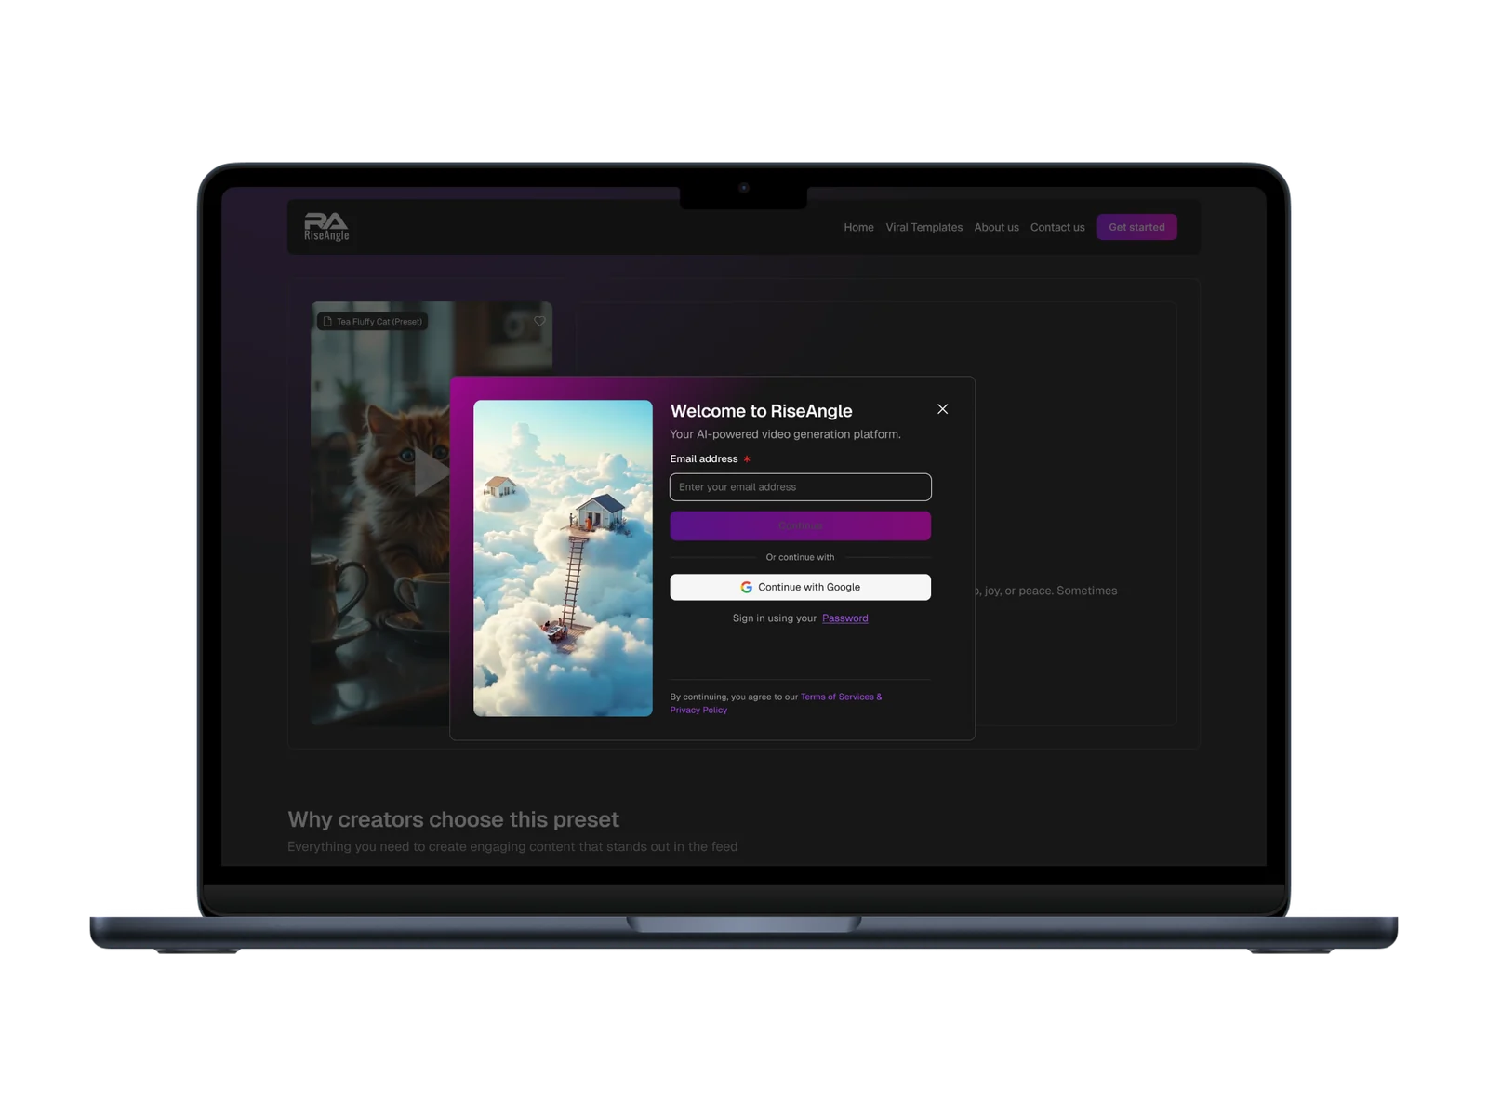Open Terms of Services link
Screen dimensions: 1488x1116
point(841,697)
